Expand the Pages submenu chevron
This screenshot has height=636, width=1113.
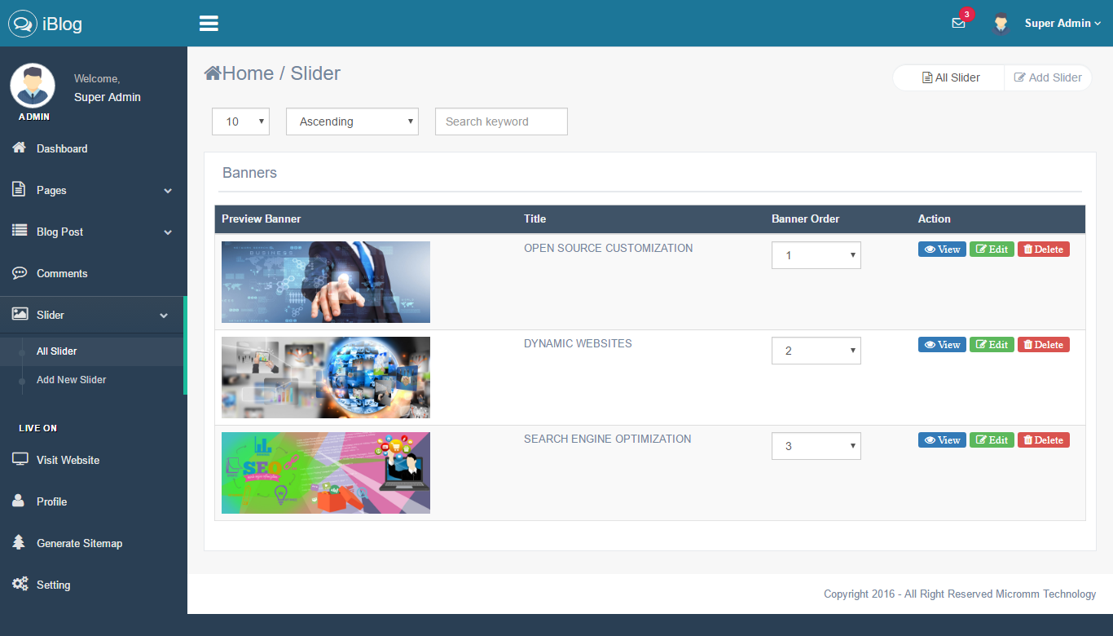coord(168,191)
